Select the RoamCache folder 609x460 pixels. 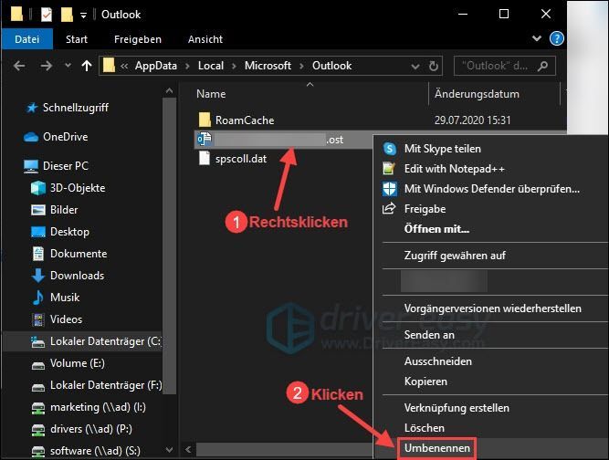pyautogui.click(x=245, y=120)
